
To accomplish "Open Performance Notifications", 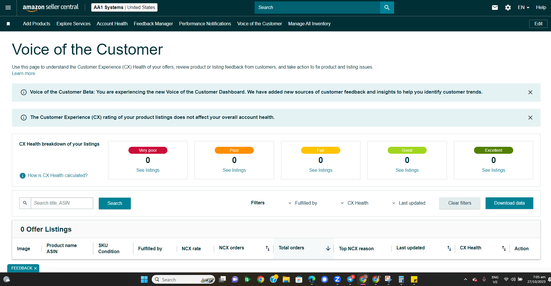I will coord(205,24).
